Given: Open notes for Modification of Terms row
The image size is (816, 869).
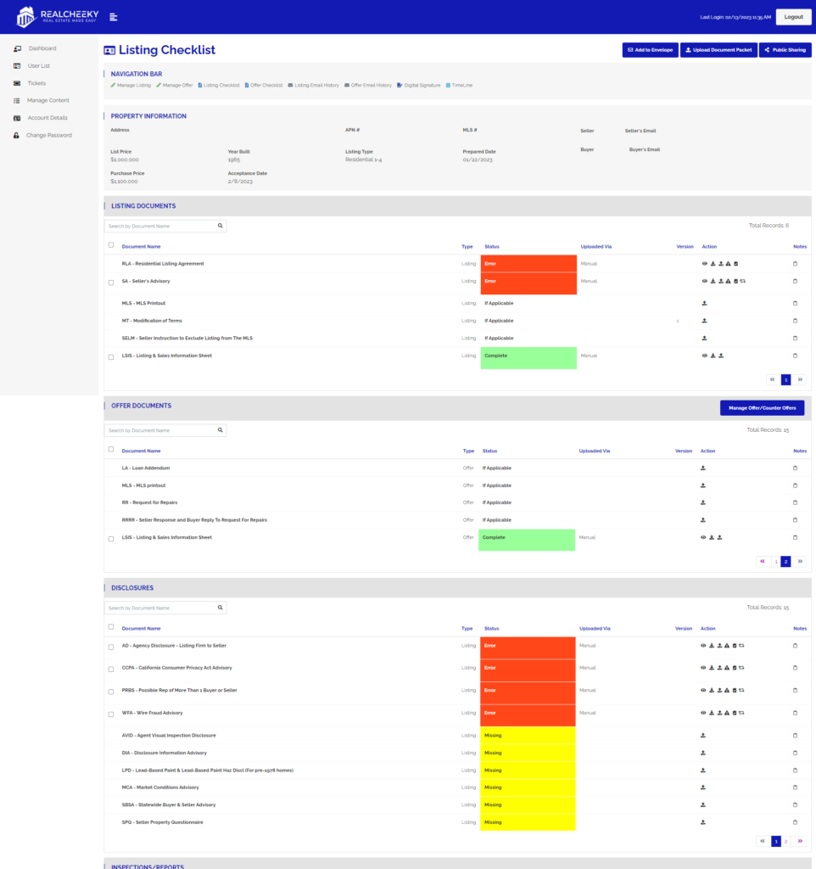Looking at the screenshot, I should [x=795, y=321].
